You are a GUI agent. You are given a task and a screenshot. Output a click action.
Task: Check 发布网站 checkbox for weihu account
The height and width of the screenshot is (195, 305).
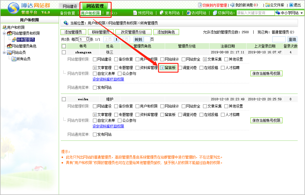[x=95, y=135]
